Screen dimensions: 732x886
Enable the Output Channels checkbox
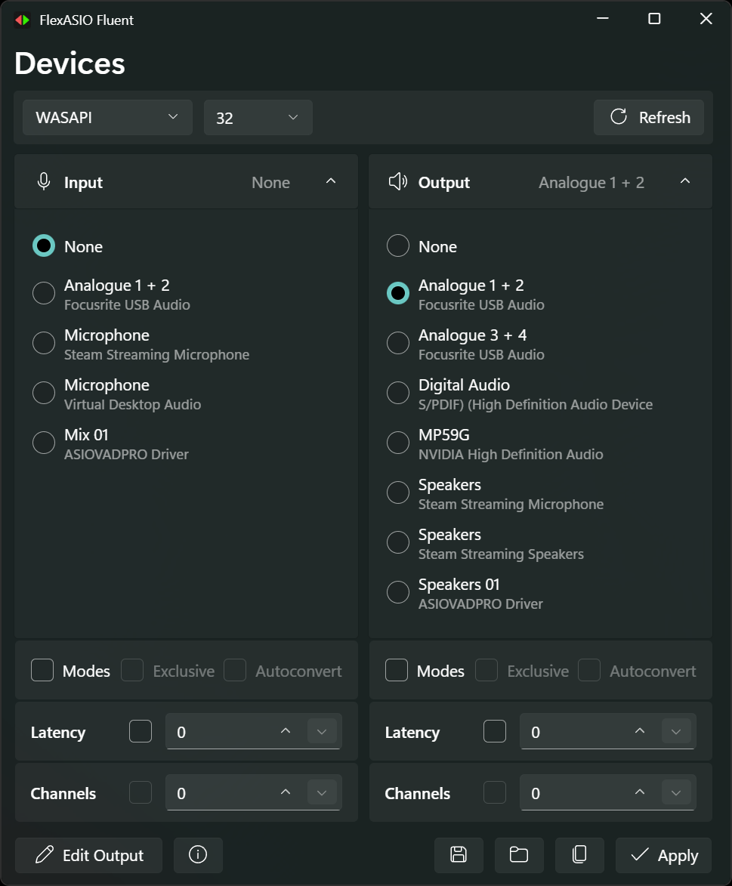[495, 792]
